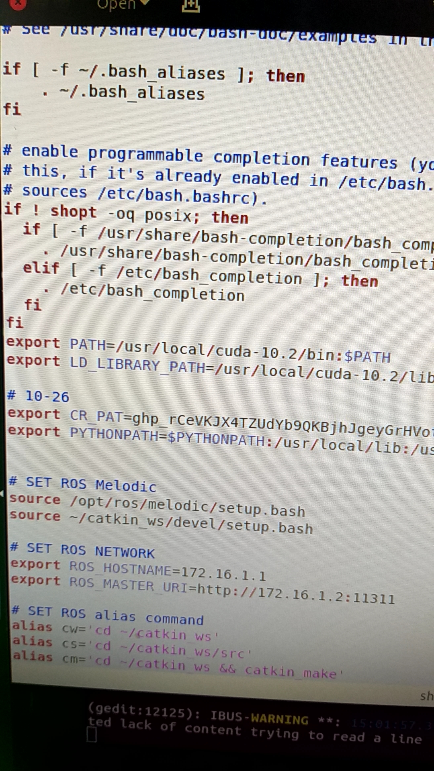This screenshot has height=771, width=434.
Task: Click the comment '# SET ROS NETWORK'
Action: pos(83,550)
